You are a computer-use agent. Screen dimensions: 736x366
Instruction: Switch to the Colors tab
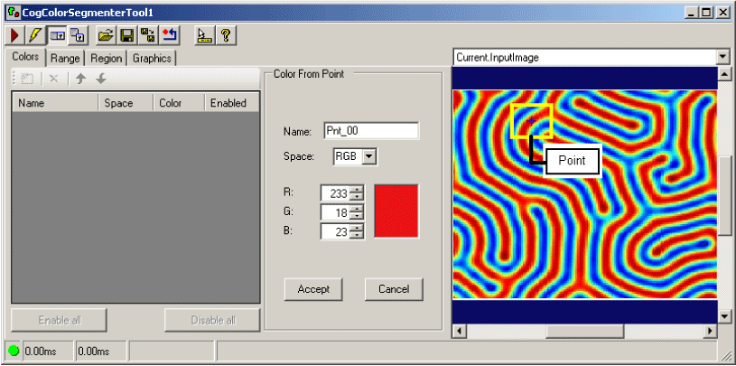[25, 57]
